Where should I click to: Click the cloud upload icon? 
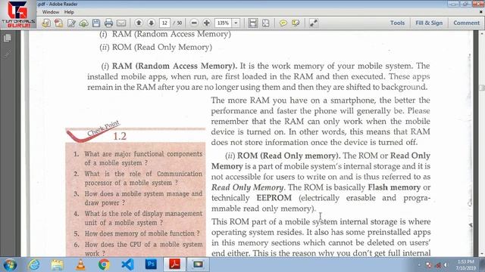click(84, 23)
